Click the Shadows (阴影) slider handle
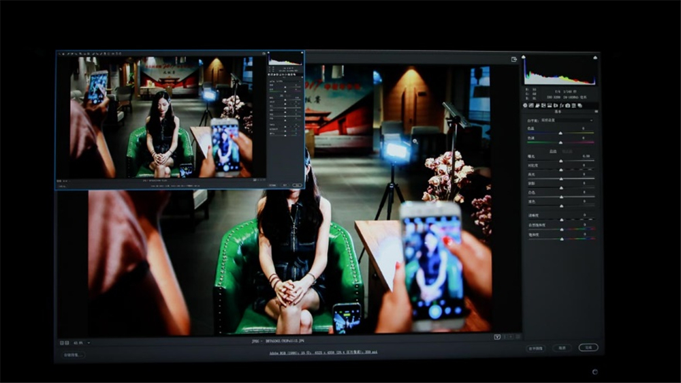This screenshot has height=383, width=681. [561, 188]
